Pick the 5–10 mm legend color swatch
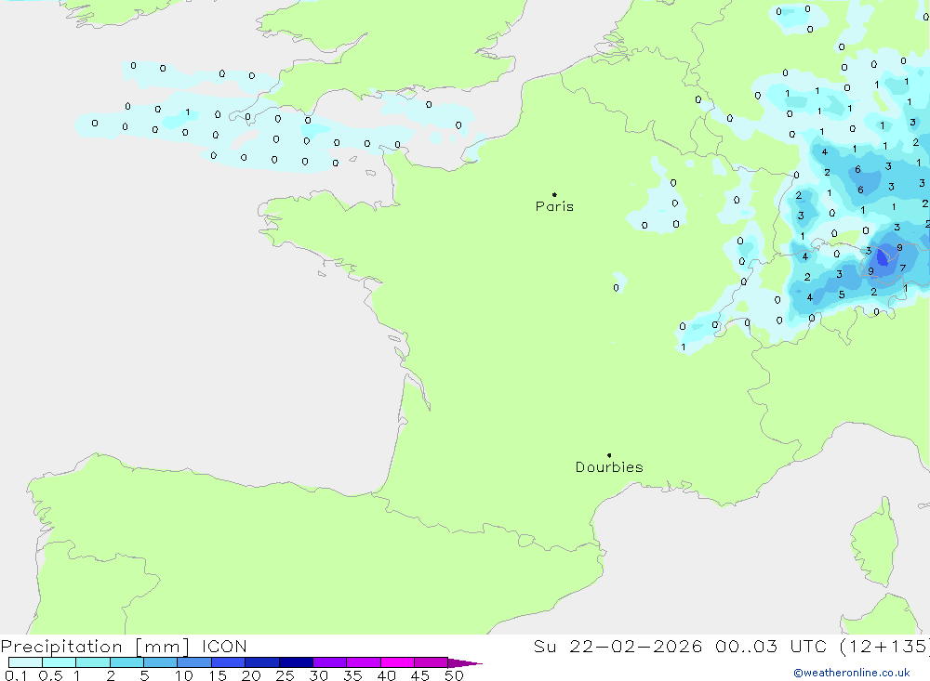This screenshot has height=681, width=930. click(x=161, y=662)
